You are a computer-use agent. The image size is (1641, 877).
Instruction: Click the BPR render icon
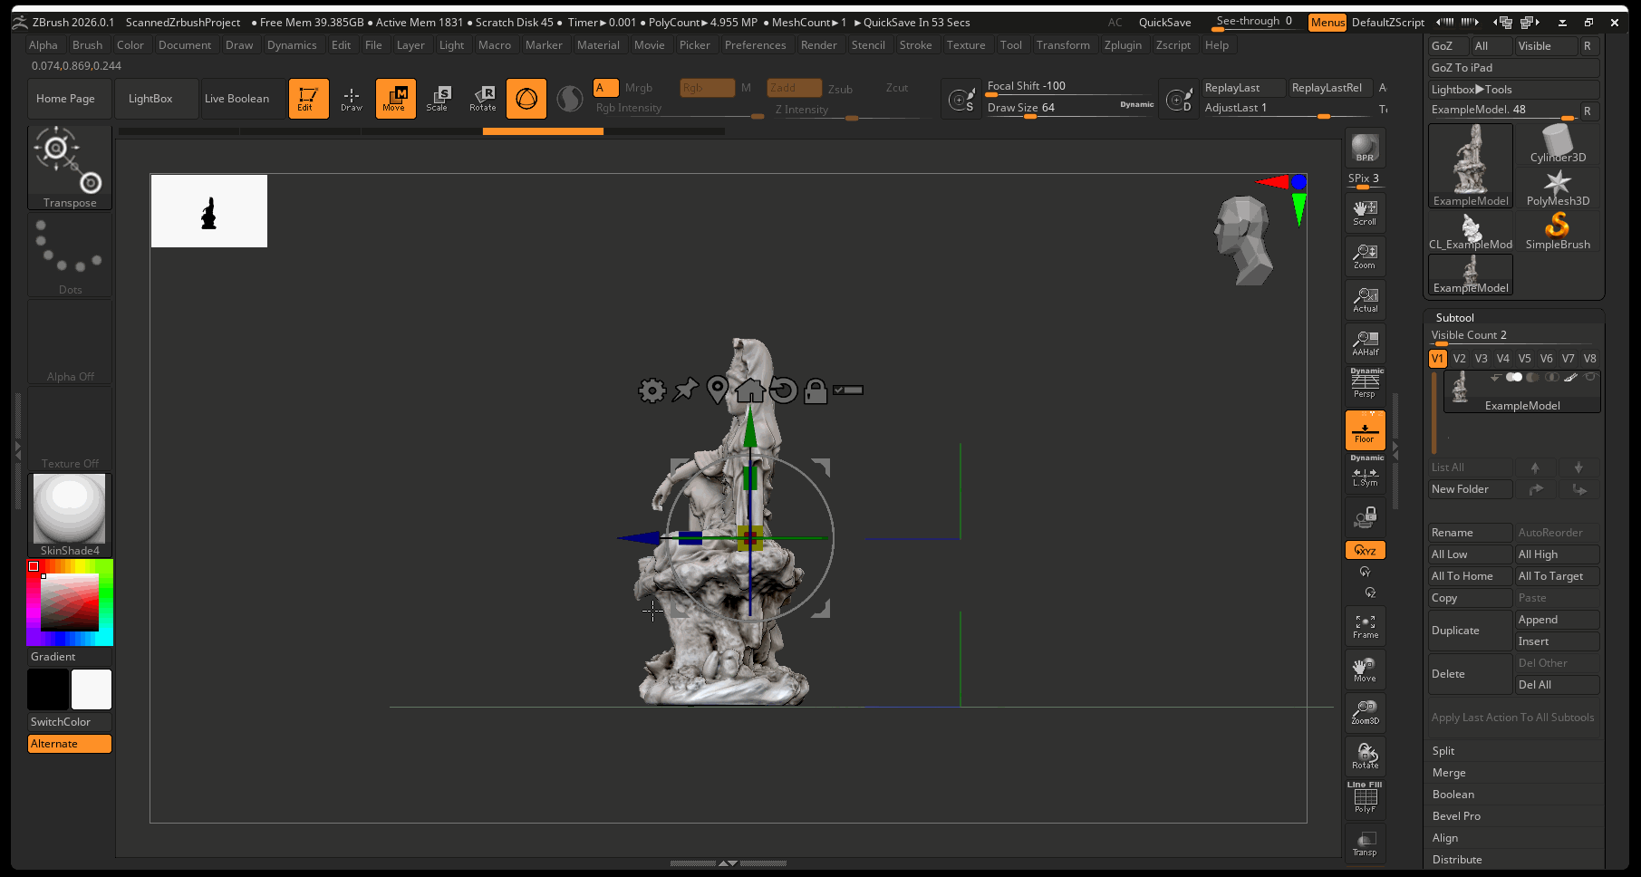pos(1365,148)
